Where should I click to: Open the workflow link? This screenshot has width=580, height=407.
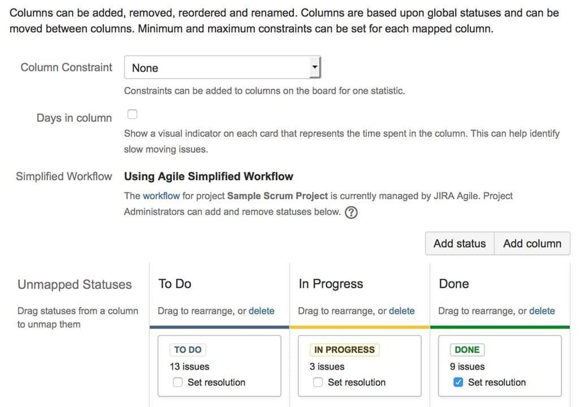tap(161, 196)
